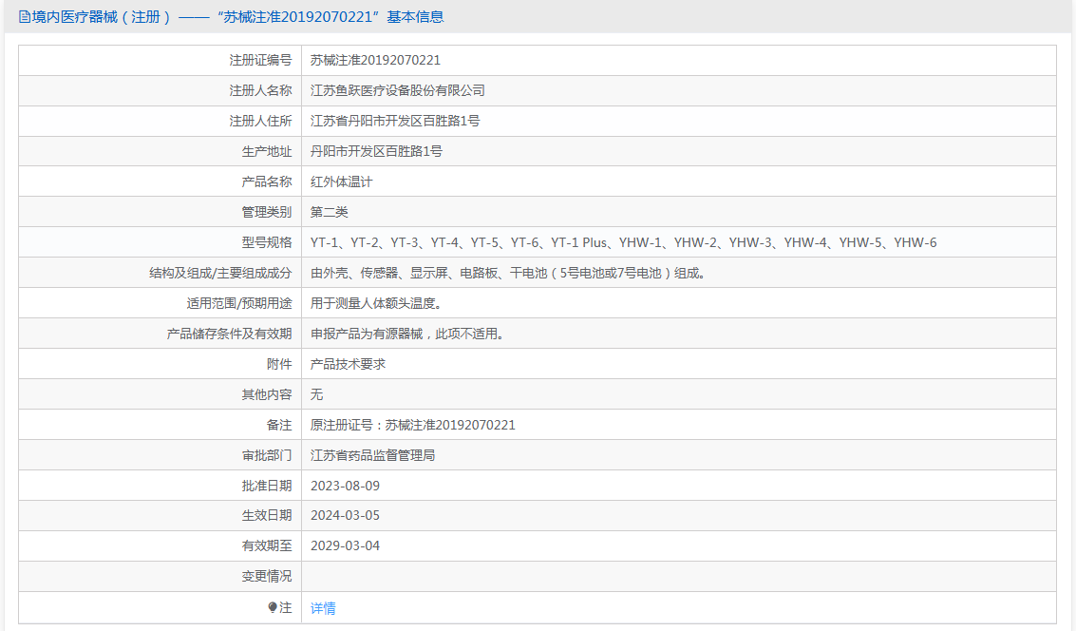Click the 审批部门 label
The image size is (1076, 631).
[267, 455]
